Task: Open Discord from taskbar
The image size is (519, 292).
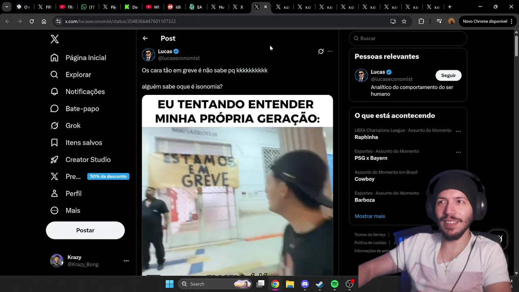Action: [x=305, y=284]
